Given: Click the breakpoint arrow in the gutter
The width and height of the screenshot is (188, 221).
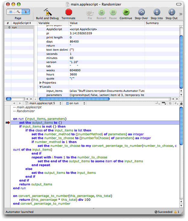Looking at the screenshot, I should pyautogui.click(x=8, y=122).
